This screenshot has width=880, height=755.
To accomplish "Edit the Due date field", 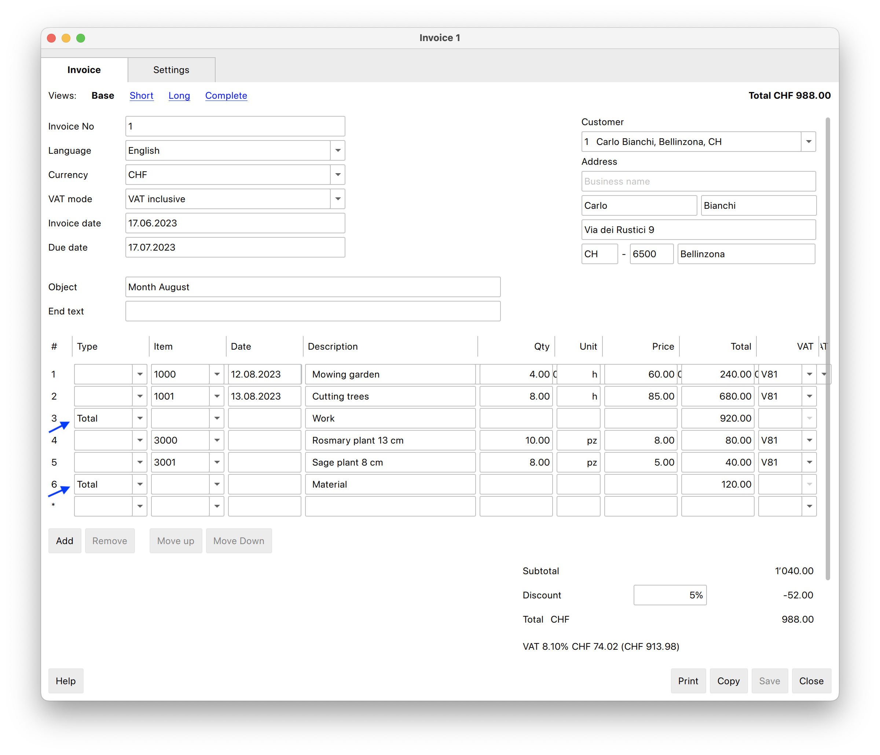I will pos(235,247).
